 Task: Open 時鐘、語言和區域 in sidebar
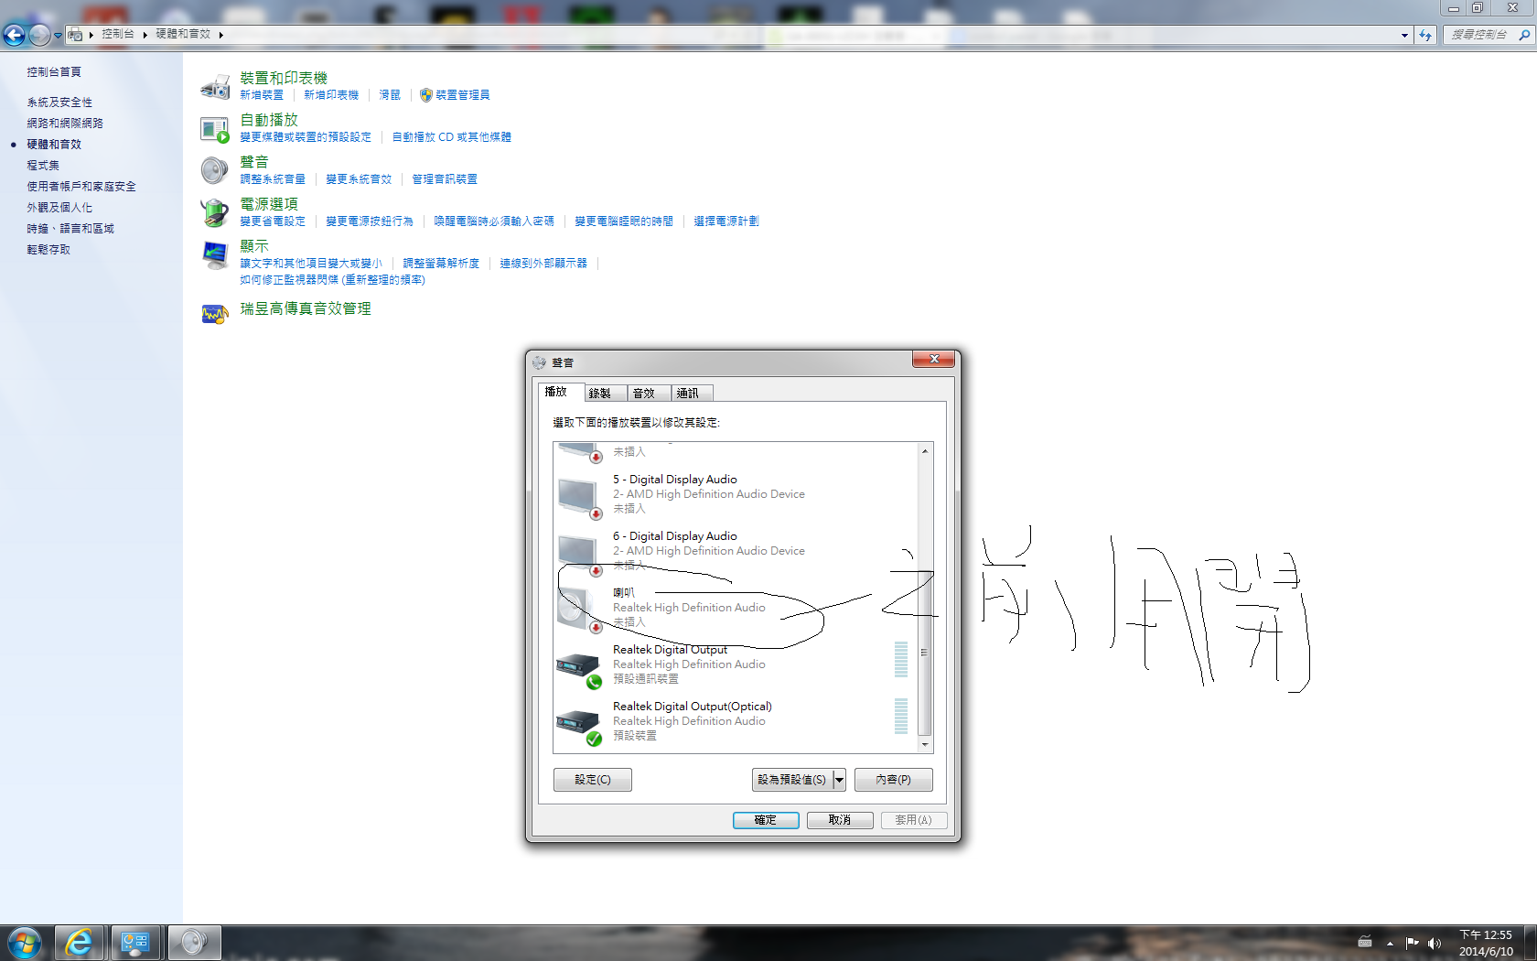pyautogui.click(x=70, y=229)
